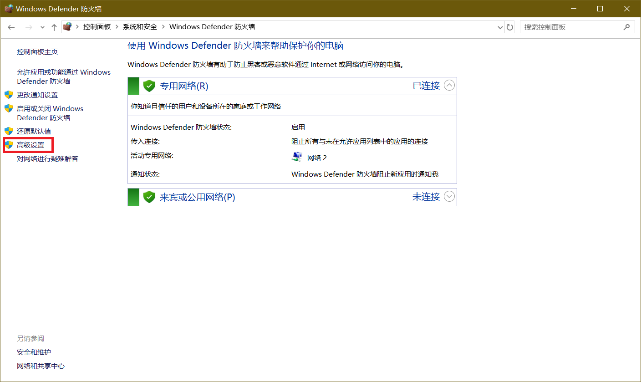Open 允许应用或功能通过 Windows Defender 防火墙

[63, 76]
